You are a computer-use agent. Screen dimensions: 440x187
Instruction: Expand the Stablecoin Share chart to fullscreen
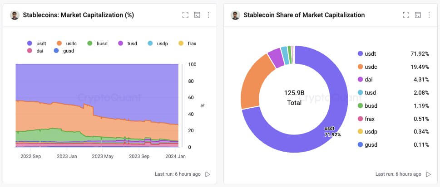406,15
